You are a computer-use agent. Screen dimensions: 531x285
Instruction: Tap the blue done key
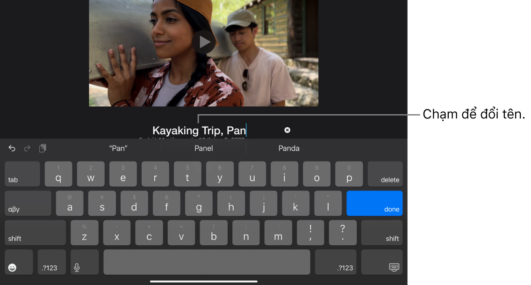click(374, 203)
